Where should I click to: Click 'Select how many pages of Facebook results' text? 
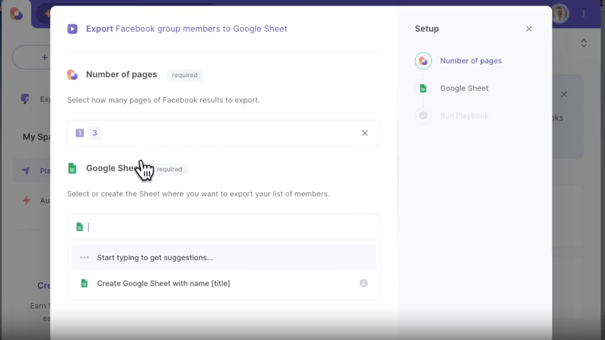pos(163,100)
